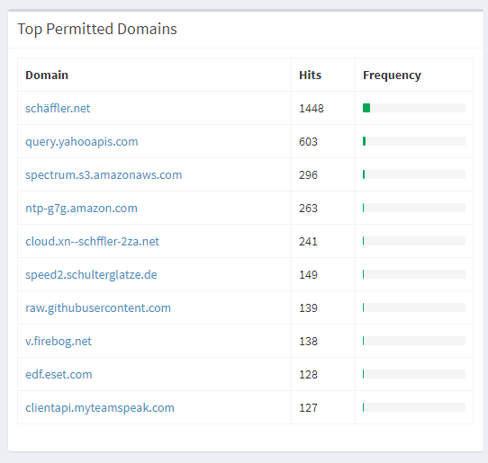Click the Frequency column header

point(392,76)
